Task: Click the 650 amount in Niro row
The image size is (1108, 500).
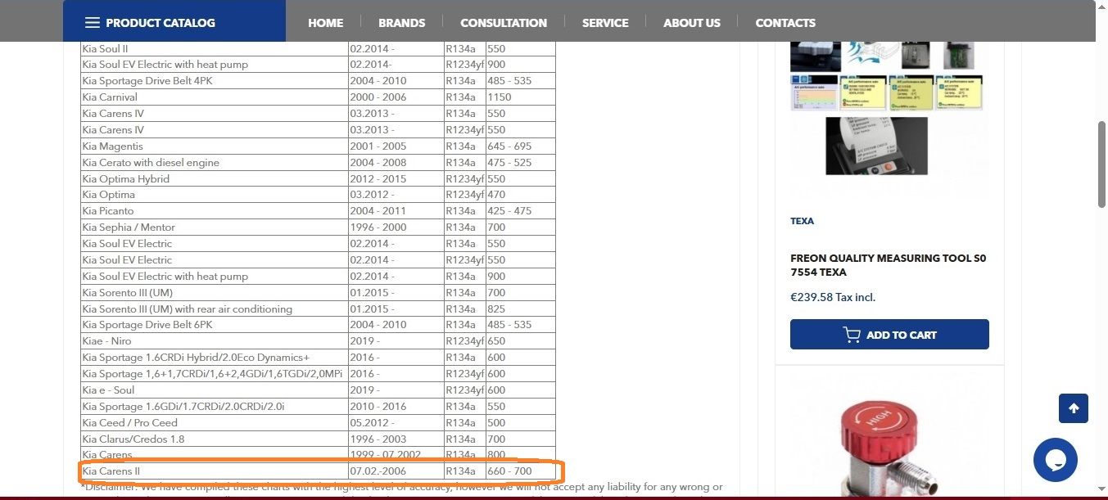Action: click(520, 341)
